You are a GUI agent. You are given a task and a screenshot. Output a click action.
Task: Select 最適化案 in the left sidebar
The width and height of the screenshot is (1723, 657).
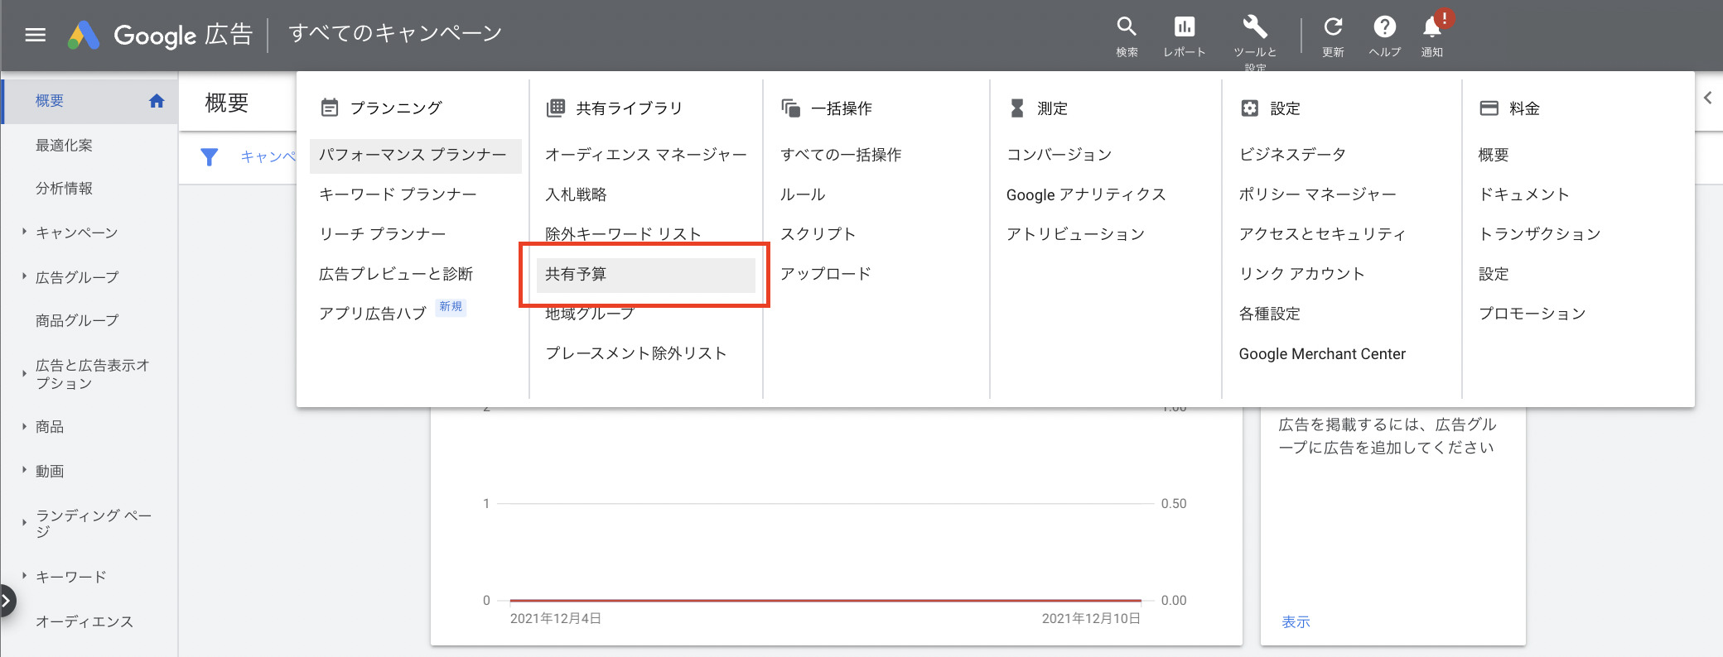64,146
